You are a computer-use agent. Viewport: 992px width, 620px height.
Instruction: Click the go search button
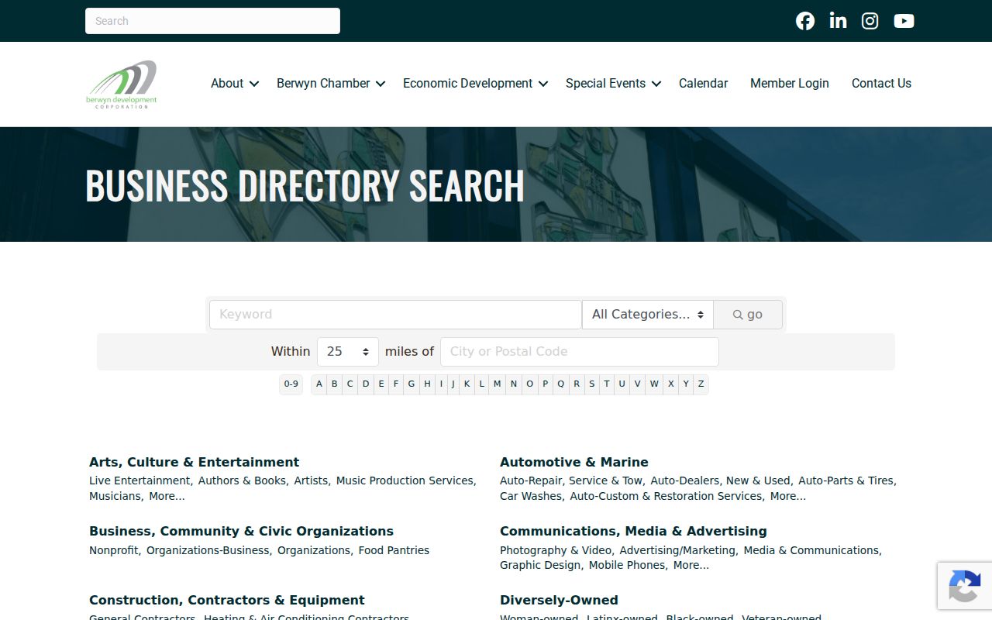[x=748, y=315]
